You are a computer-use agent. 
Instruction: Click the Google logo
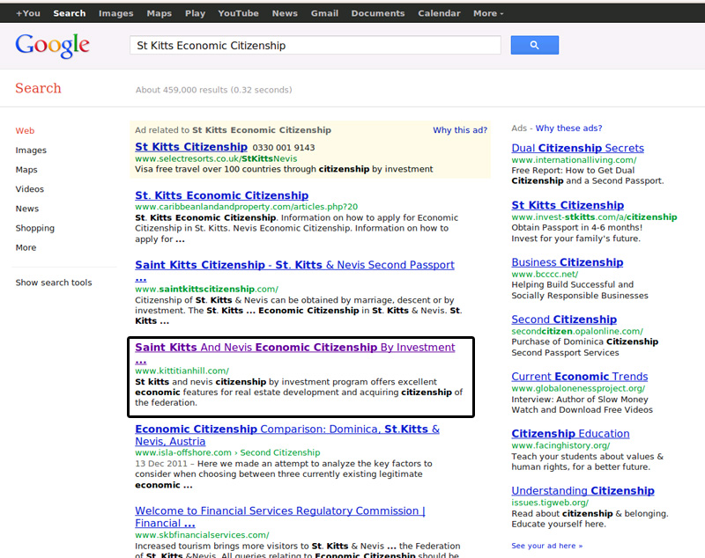[x=53, y=46]
